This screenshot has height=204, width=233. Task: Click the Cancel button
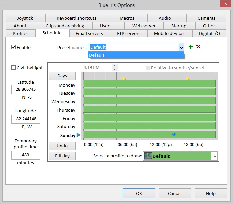coord(175,193)
